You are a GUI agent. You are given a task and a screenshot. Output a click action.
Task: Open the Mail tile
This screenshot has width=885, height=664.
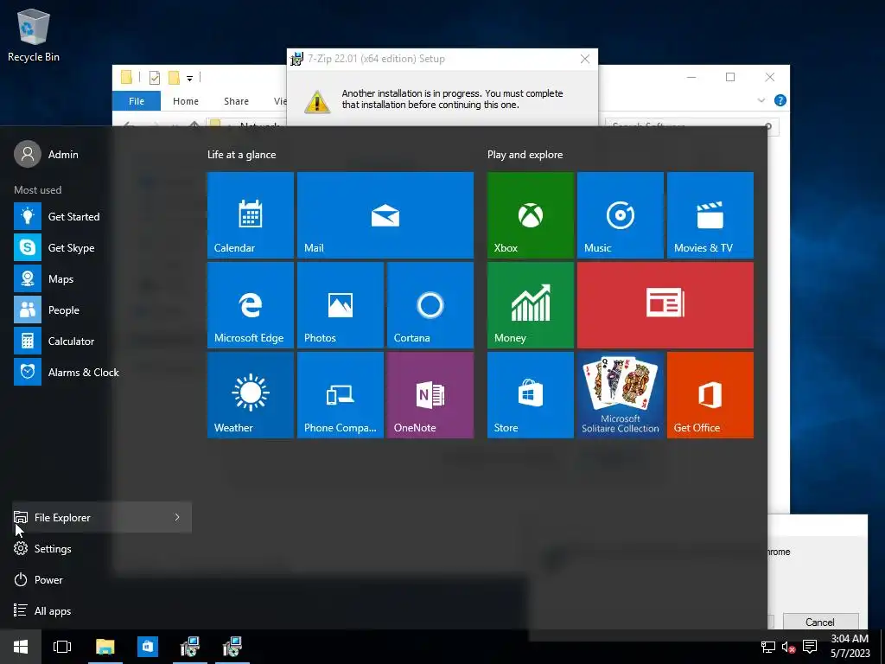385,215
